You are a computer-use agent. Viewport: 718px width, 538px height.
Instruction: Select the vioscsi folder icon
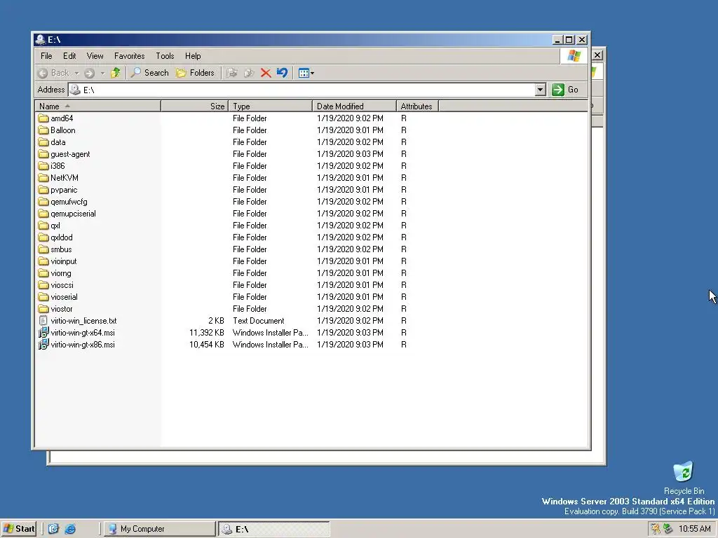(43, 285)
